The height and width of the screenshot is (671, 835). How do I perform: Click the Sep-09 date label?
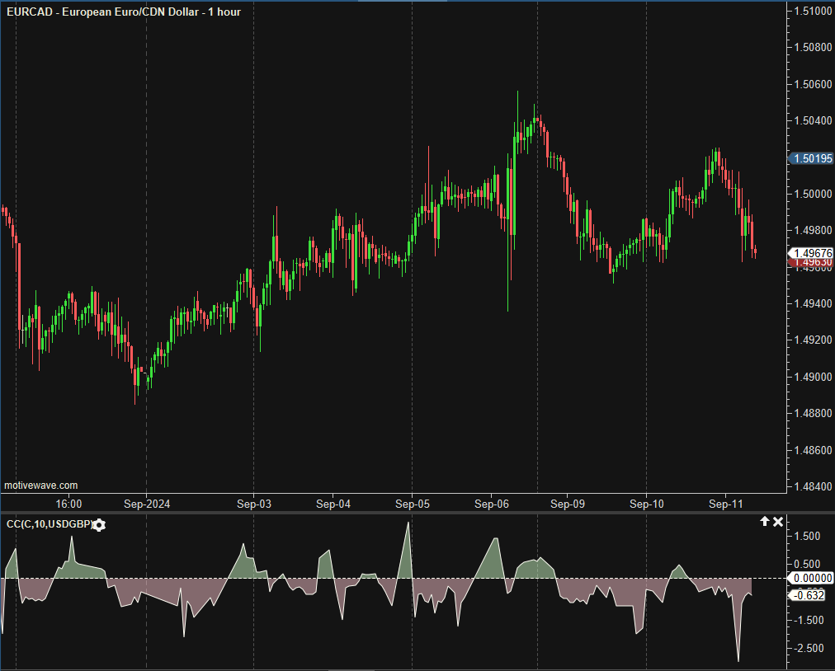point(568,503)
